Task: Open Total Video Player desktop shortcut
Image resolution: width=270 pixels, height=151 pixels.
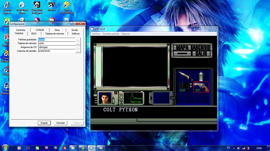Action: tap(22, 8)
